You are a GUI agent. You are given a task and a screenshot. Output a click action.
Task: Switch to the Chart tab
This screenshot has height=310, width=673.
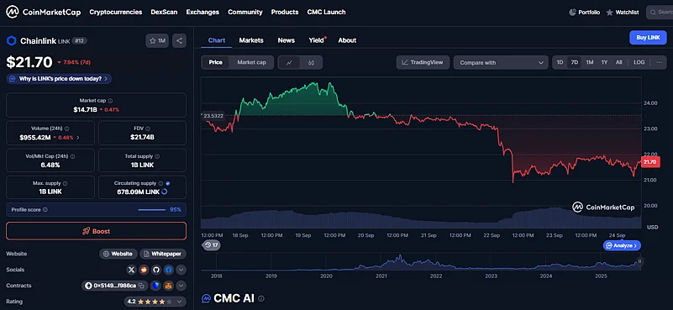(x=216, y=40)
